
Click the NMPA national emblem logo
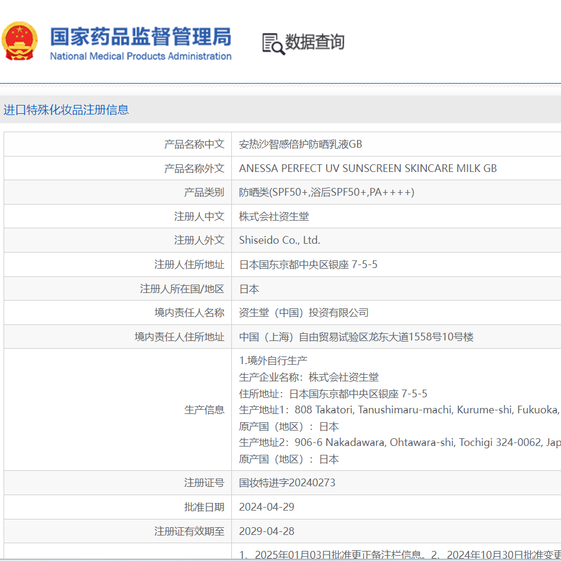pos(20,41)
